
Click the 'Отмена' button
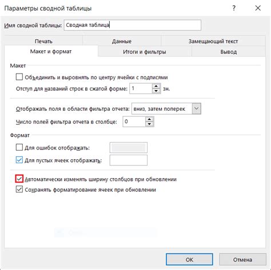pyautogui.click(x=242, y=259)
